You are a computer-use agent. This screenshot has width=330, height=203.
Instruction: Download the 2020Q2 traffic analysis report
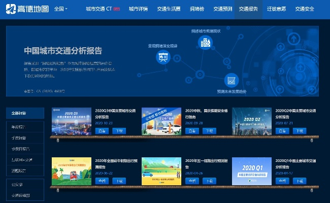tap(300, 130)
